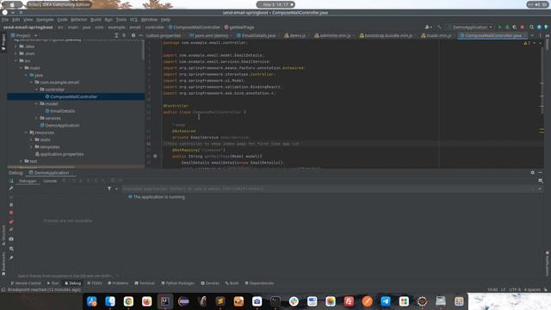This screenshot has height=310, width=551.
Task: Toggle the Project sidebar tool window button
Action: pos(3,42)
